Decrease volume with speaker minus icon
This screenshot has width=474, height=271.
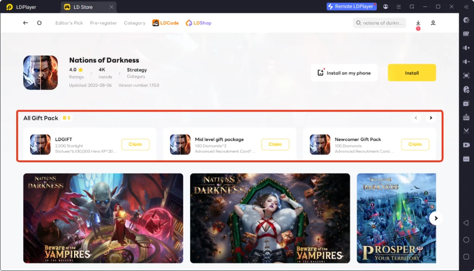coord(466,62)
